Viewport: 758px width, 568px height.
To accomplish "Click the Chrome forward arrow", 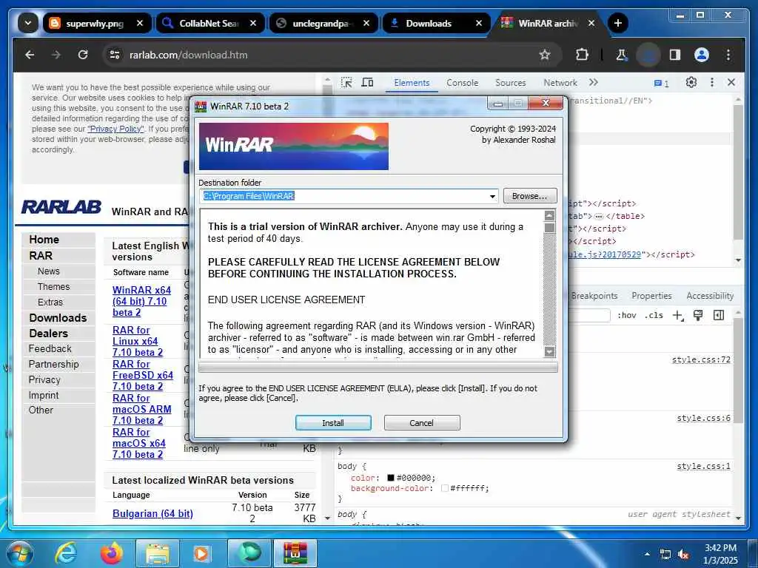I will tap(56, 55).
